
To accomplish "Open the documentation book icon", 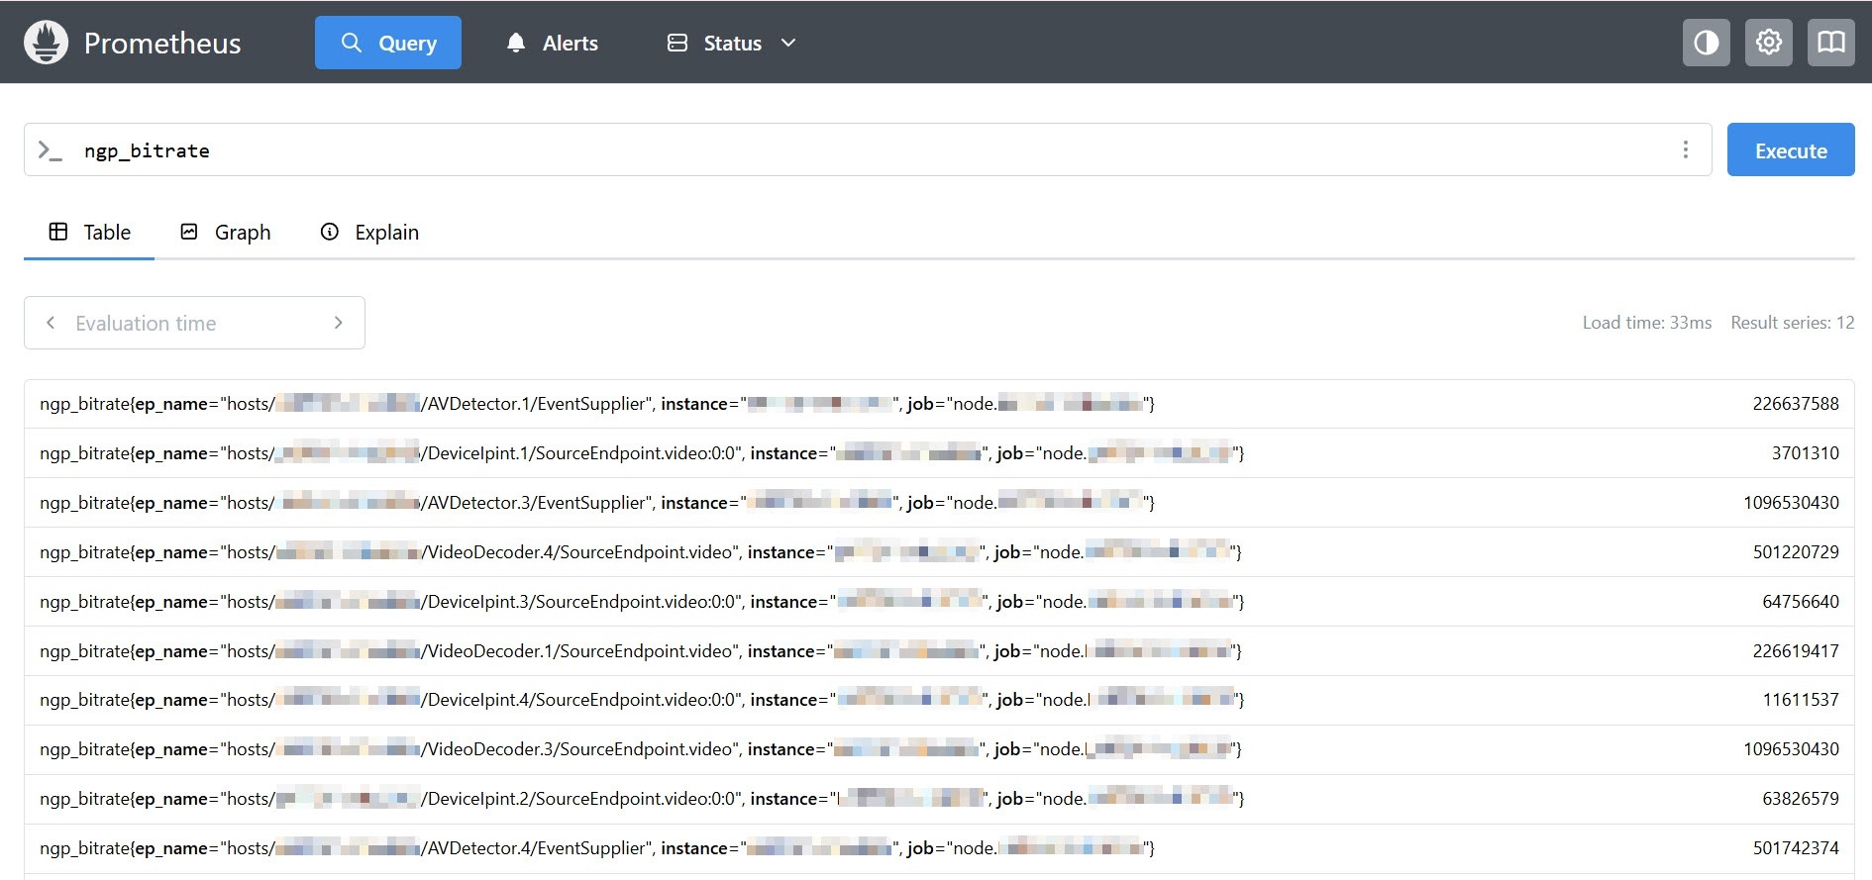I will click(1830, 43).
